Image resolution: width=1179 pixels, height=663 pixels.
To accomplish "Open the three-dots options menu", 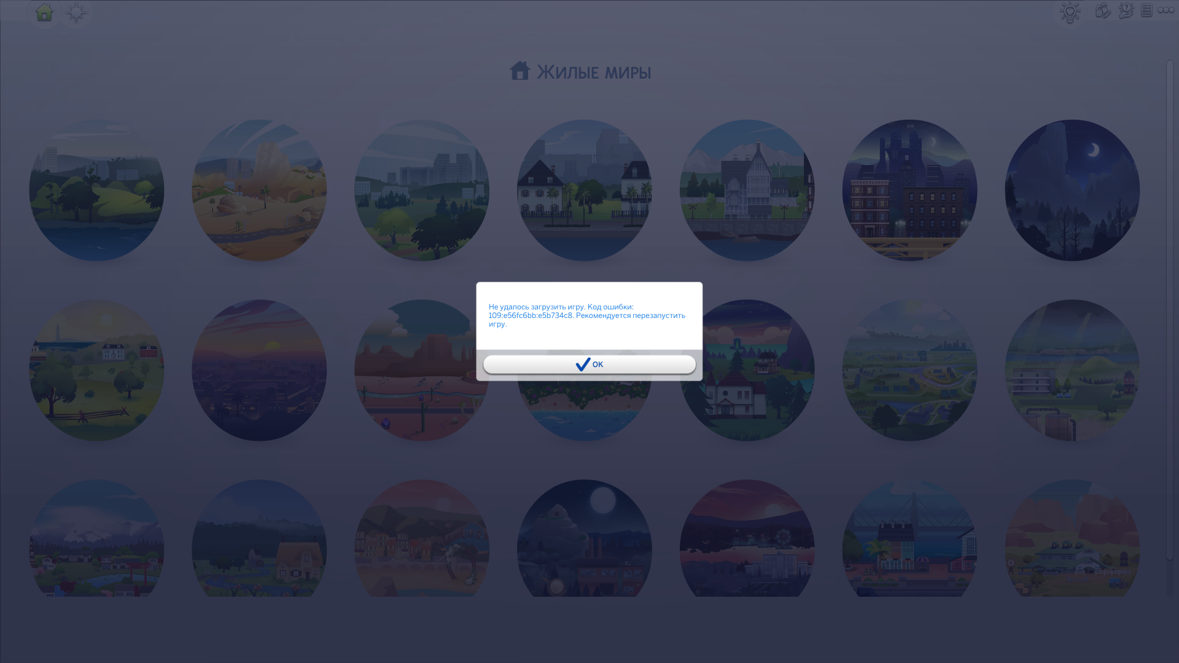I will click(1165, 10).
